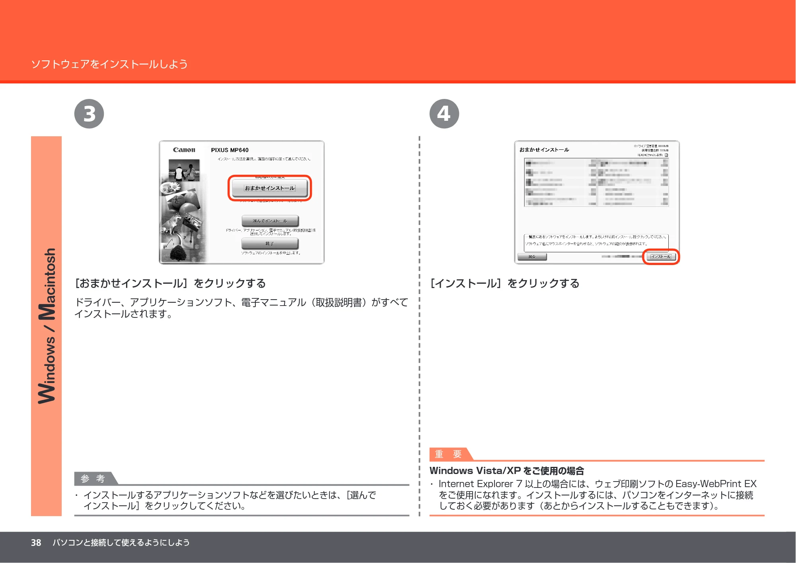Click the page heading ソフトウェアをインストールしよう

coord(109,64)
